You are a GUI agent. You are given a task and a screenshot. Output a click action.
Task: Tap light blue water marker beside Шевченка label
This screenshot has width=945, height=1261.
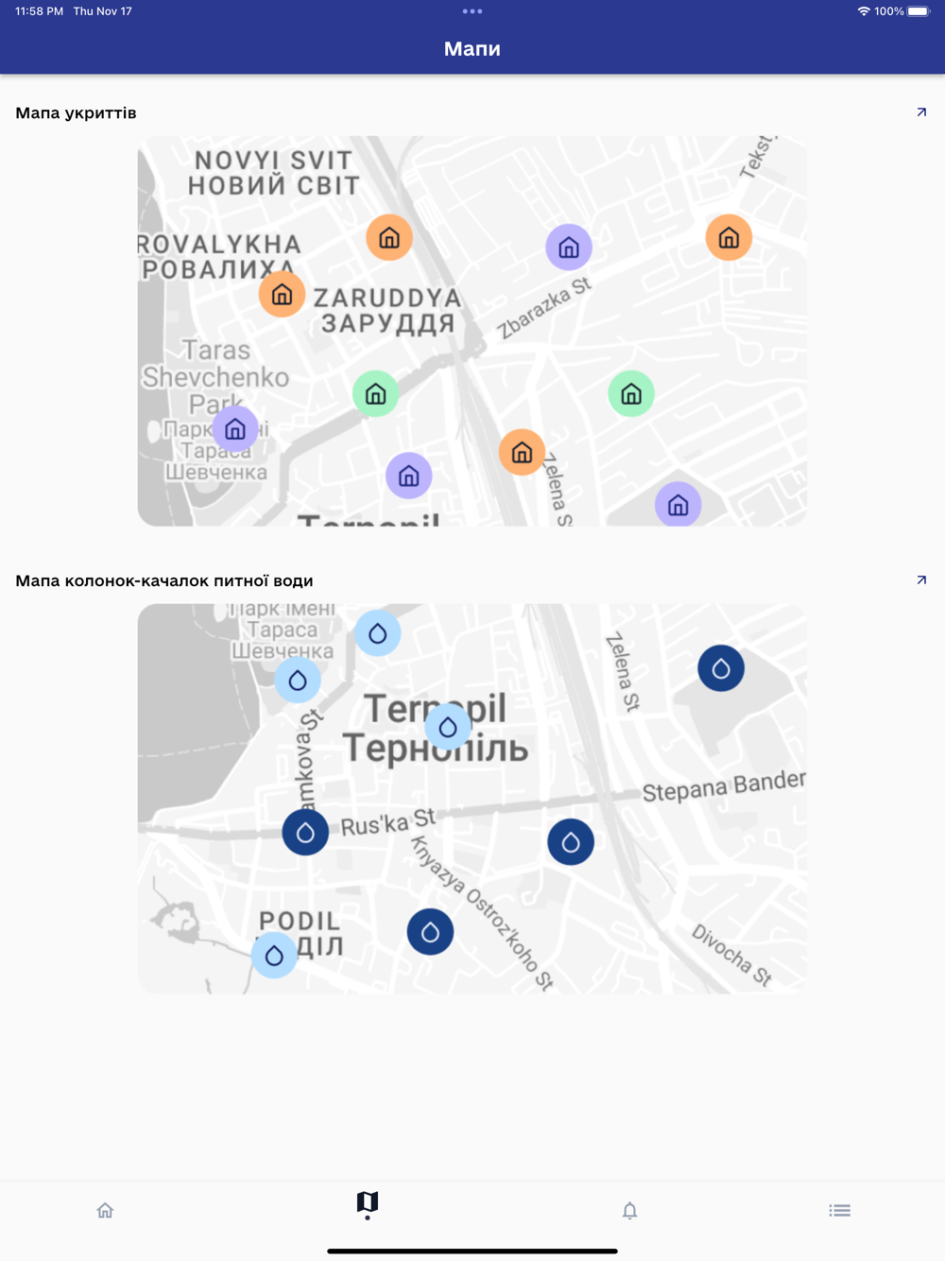(298, 680)
